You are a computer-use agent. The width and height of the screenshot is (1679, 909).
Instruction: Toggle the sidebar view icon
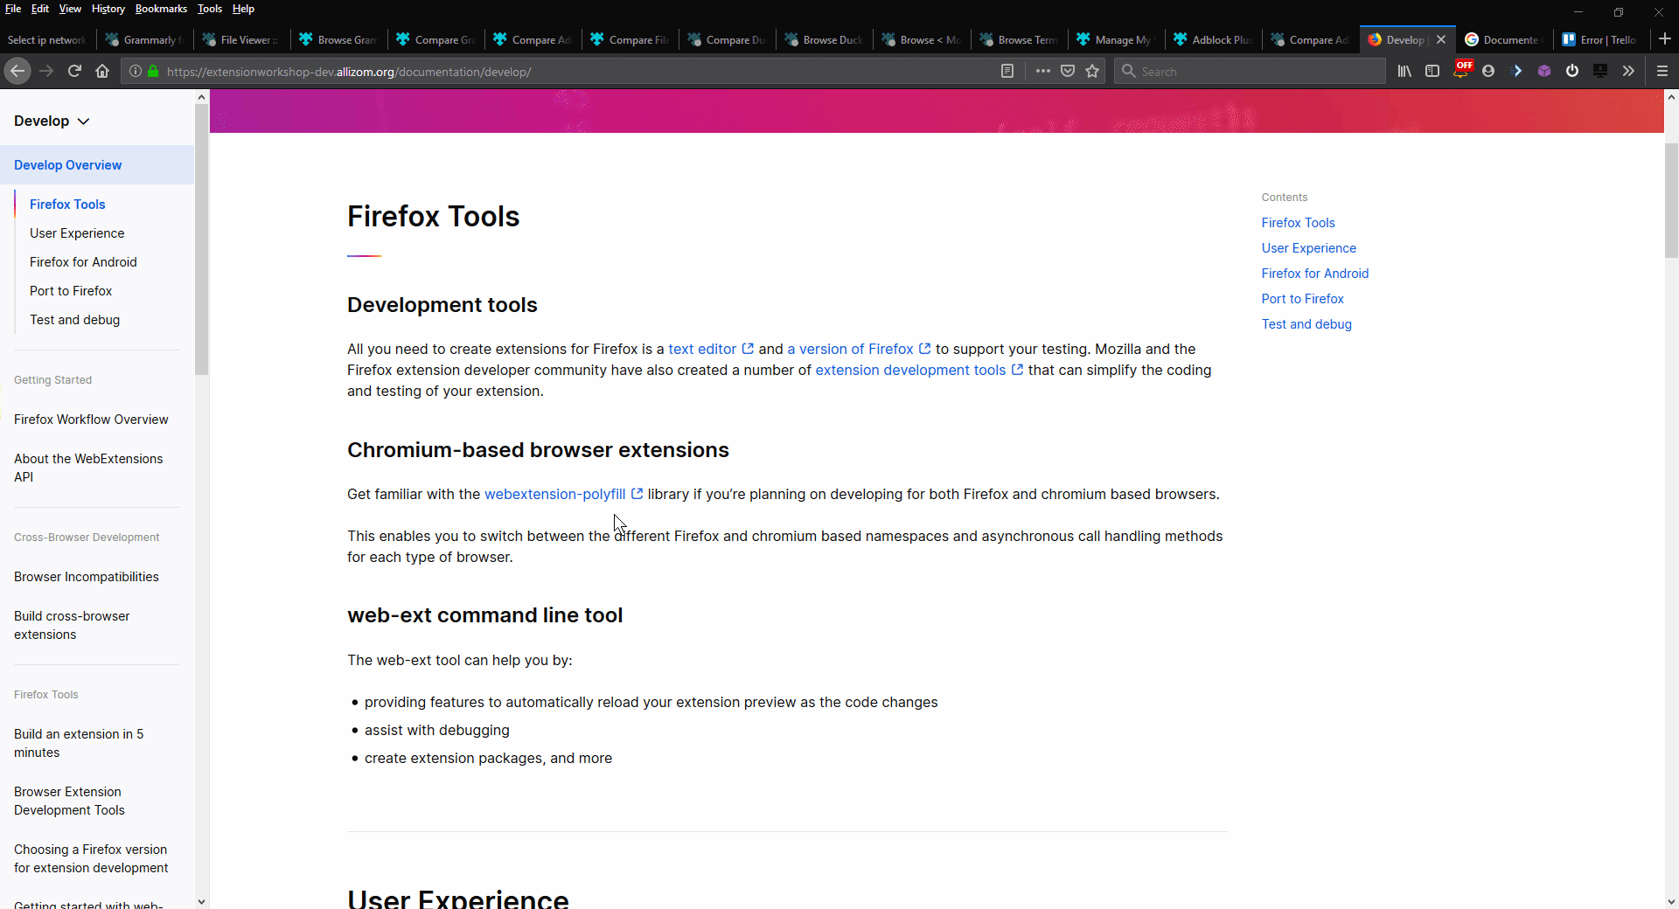1432,71
